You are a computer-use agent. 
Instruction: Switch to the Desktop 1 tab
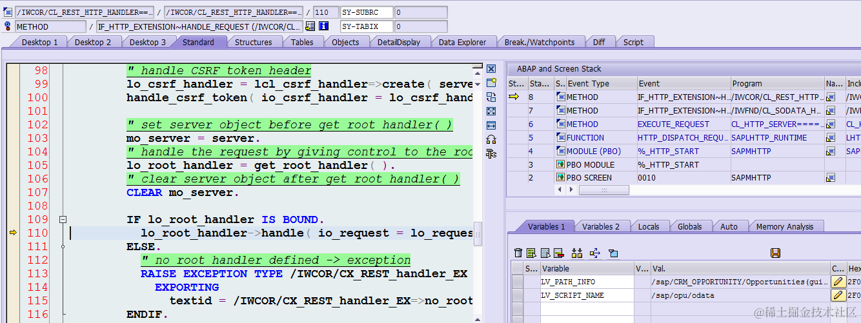tap(39, 42)
